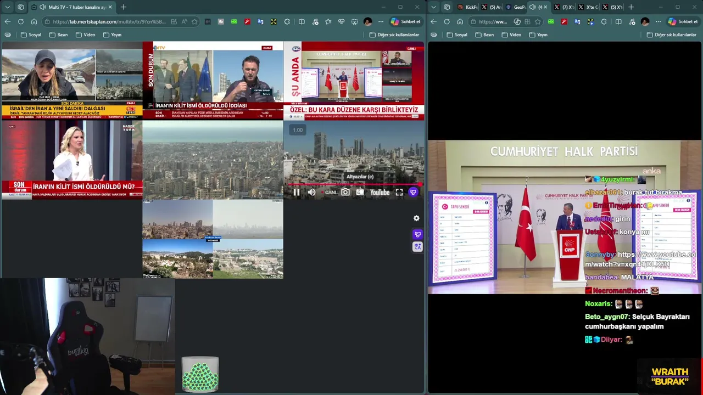Click the translate floating button
The width and height of the screenshot is (703, 395).
(x=417, y=247)
